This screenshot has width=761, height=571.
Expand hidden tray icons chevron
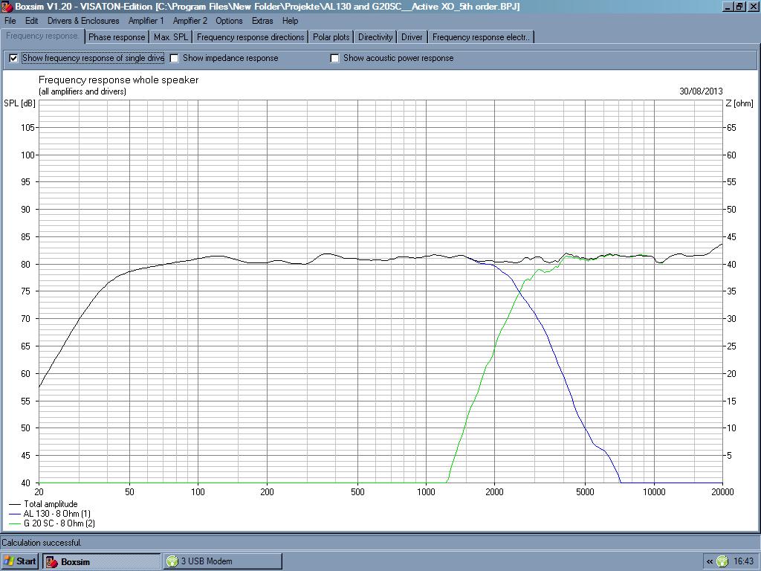(710, 562)
